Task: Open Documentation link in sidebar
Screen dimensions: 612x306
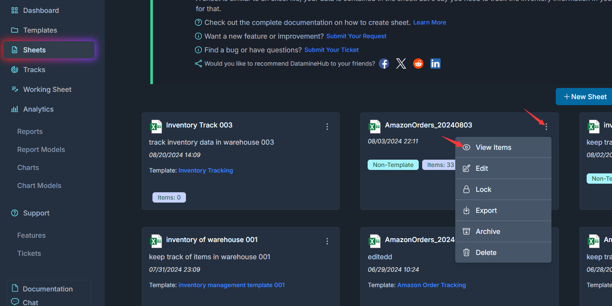Action: (48, 289)
